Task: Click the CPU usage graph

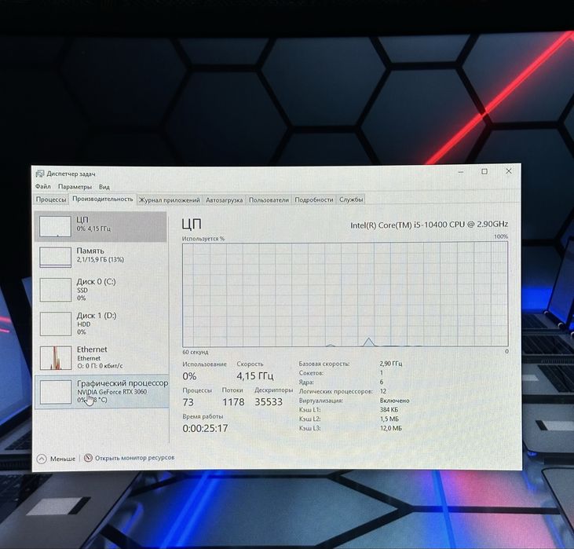Action: (x=345, y=295)
